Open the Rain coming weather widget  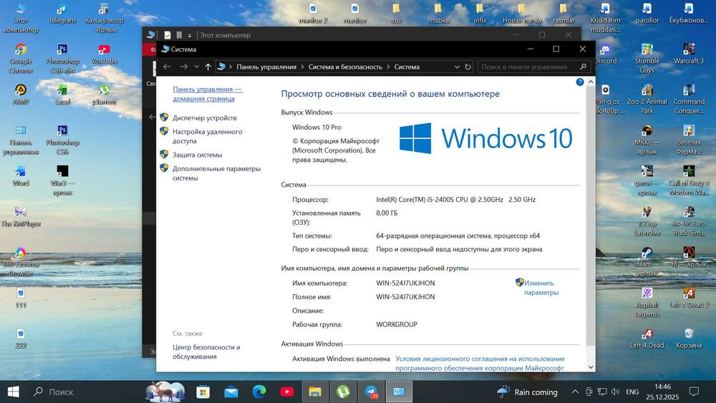[x=527, y=392]
